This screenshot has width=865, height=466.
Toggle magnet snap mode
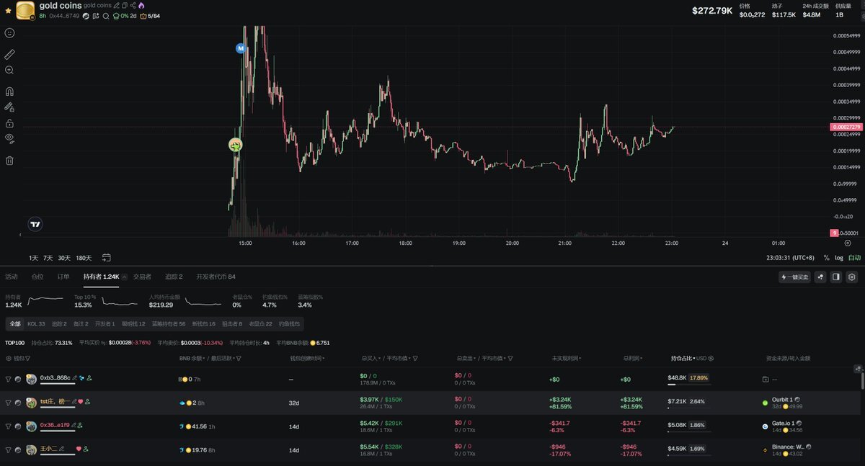click(9, 91)
